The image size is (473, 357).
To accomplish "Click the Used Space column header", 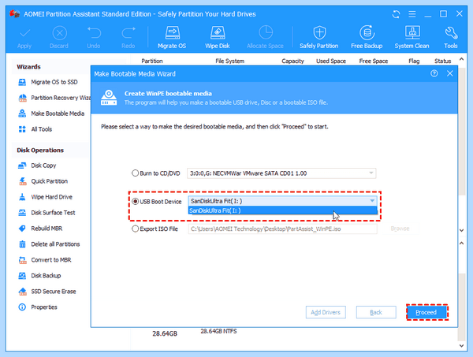I will pyautogui.click(x=331, y=61).
